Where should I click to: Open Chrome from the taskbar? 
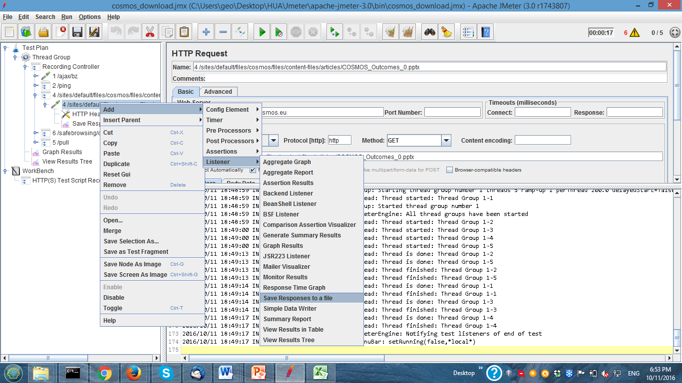pyautogui.click(x=104, y=373)
